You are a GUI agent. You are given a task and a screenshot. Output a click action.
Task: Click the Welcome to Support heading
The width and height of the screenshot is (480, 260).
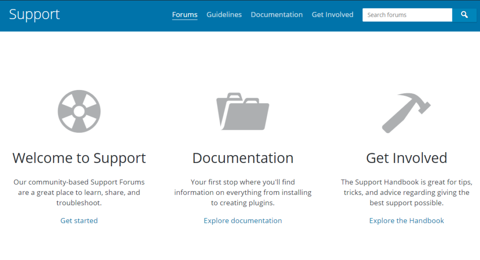[x=79, y=158]
